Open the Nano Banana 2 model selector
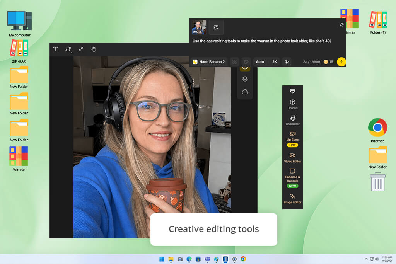The width and height of the screenshot is (396, 264). [208, 62]
